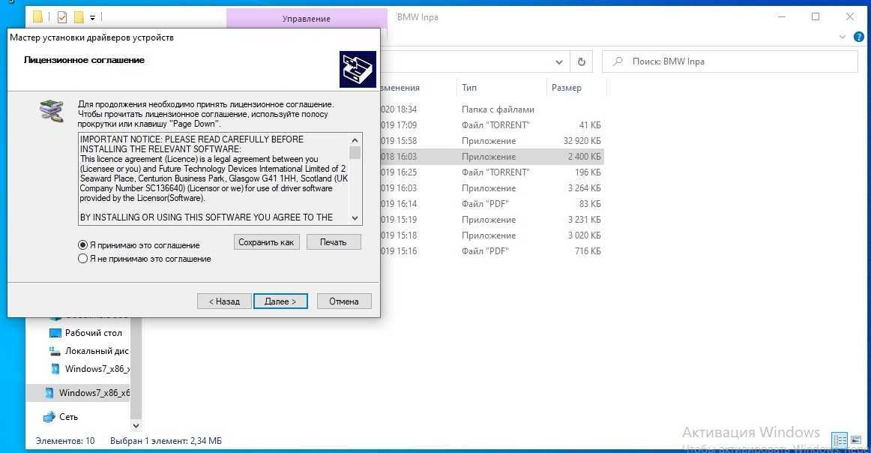Sort files by the Размер column header
Viewport: 871px width, 453px height.
click(567, 88)
